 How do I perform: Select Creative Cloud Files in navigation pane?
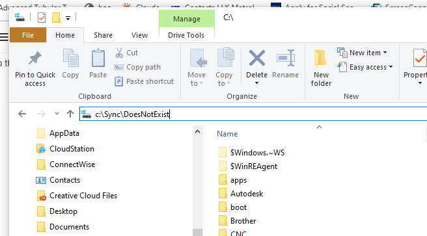(77, 196)
